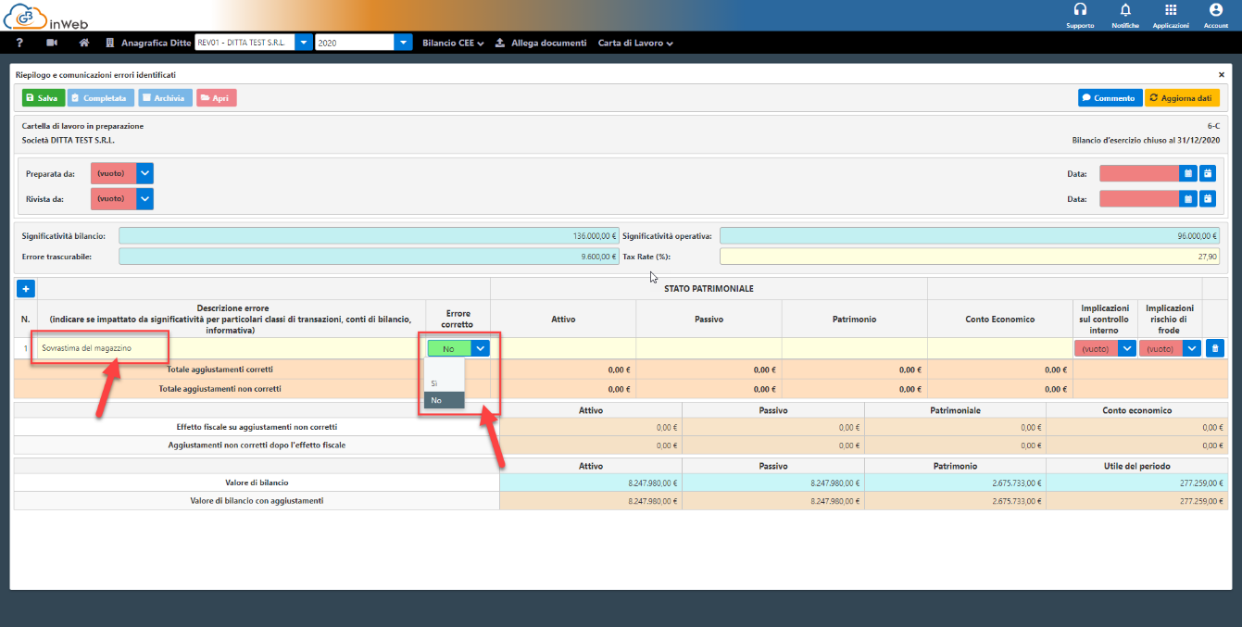The width and height of the screenshot is (1242, 627).
Task: Set today's date for Rivista da row
Action: tap(1208, 198)
